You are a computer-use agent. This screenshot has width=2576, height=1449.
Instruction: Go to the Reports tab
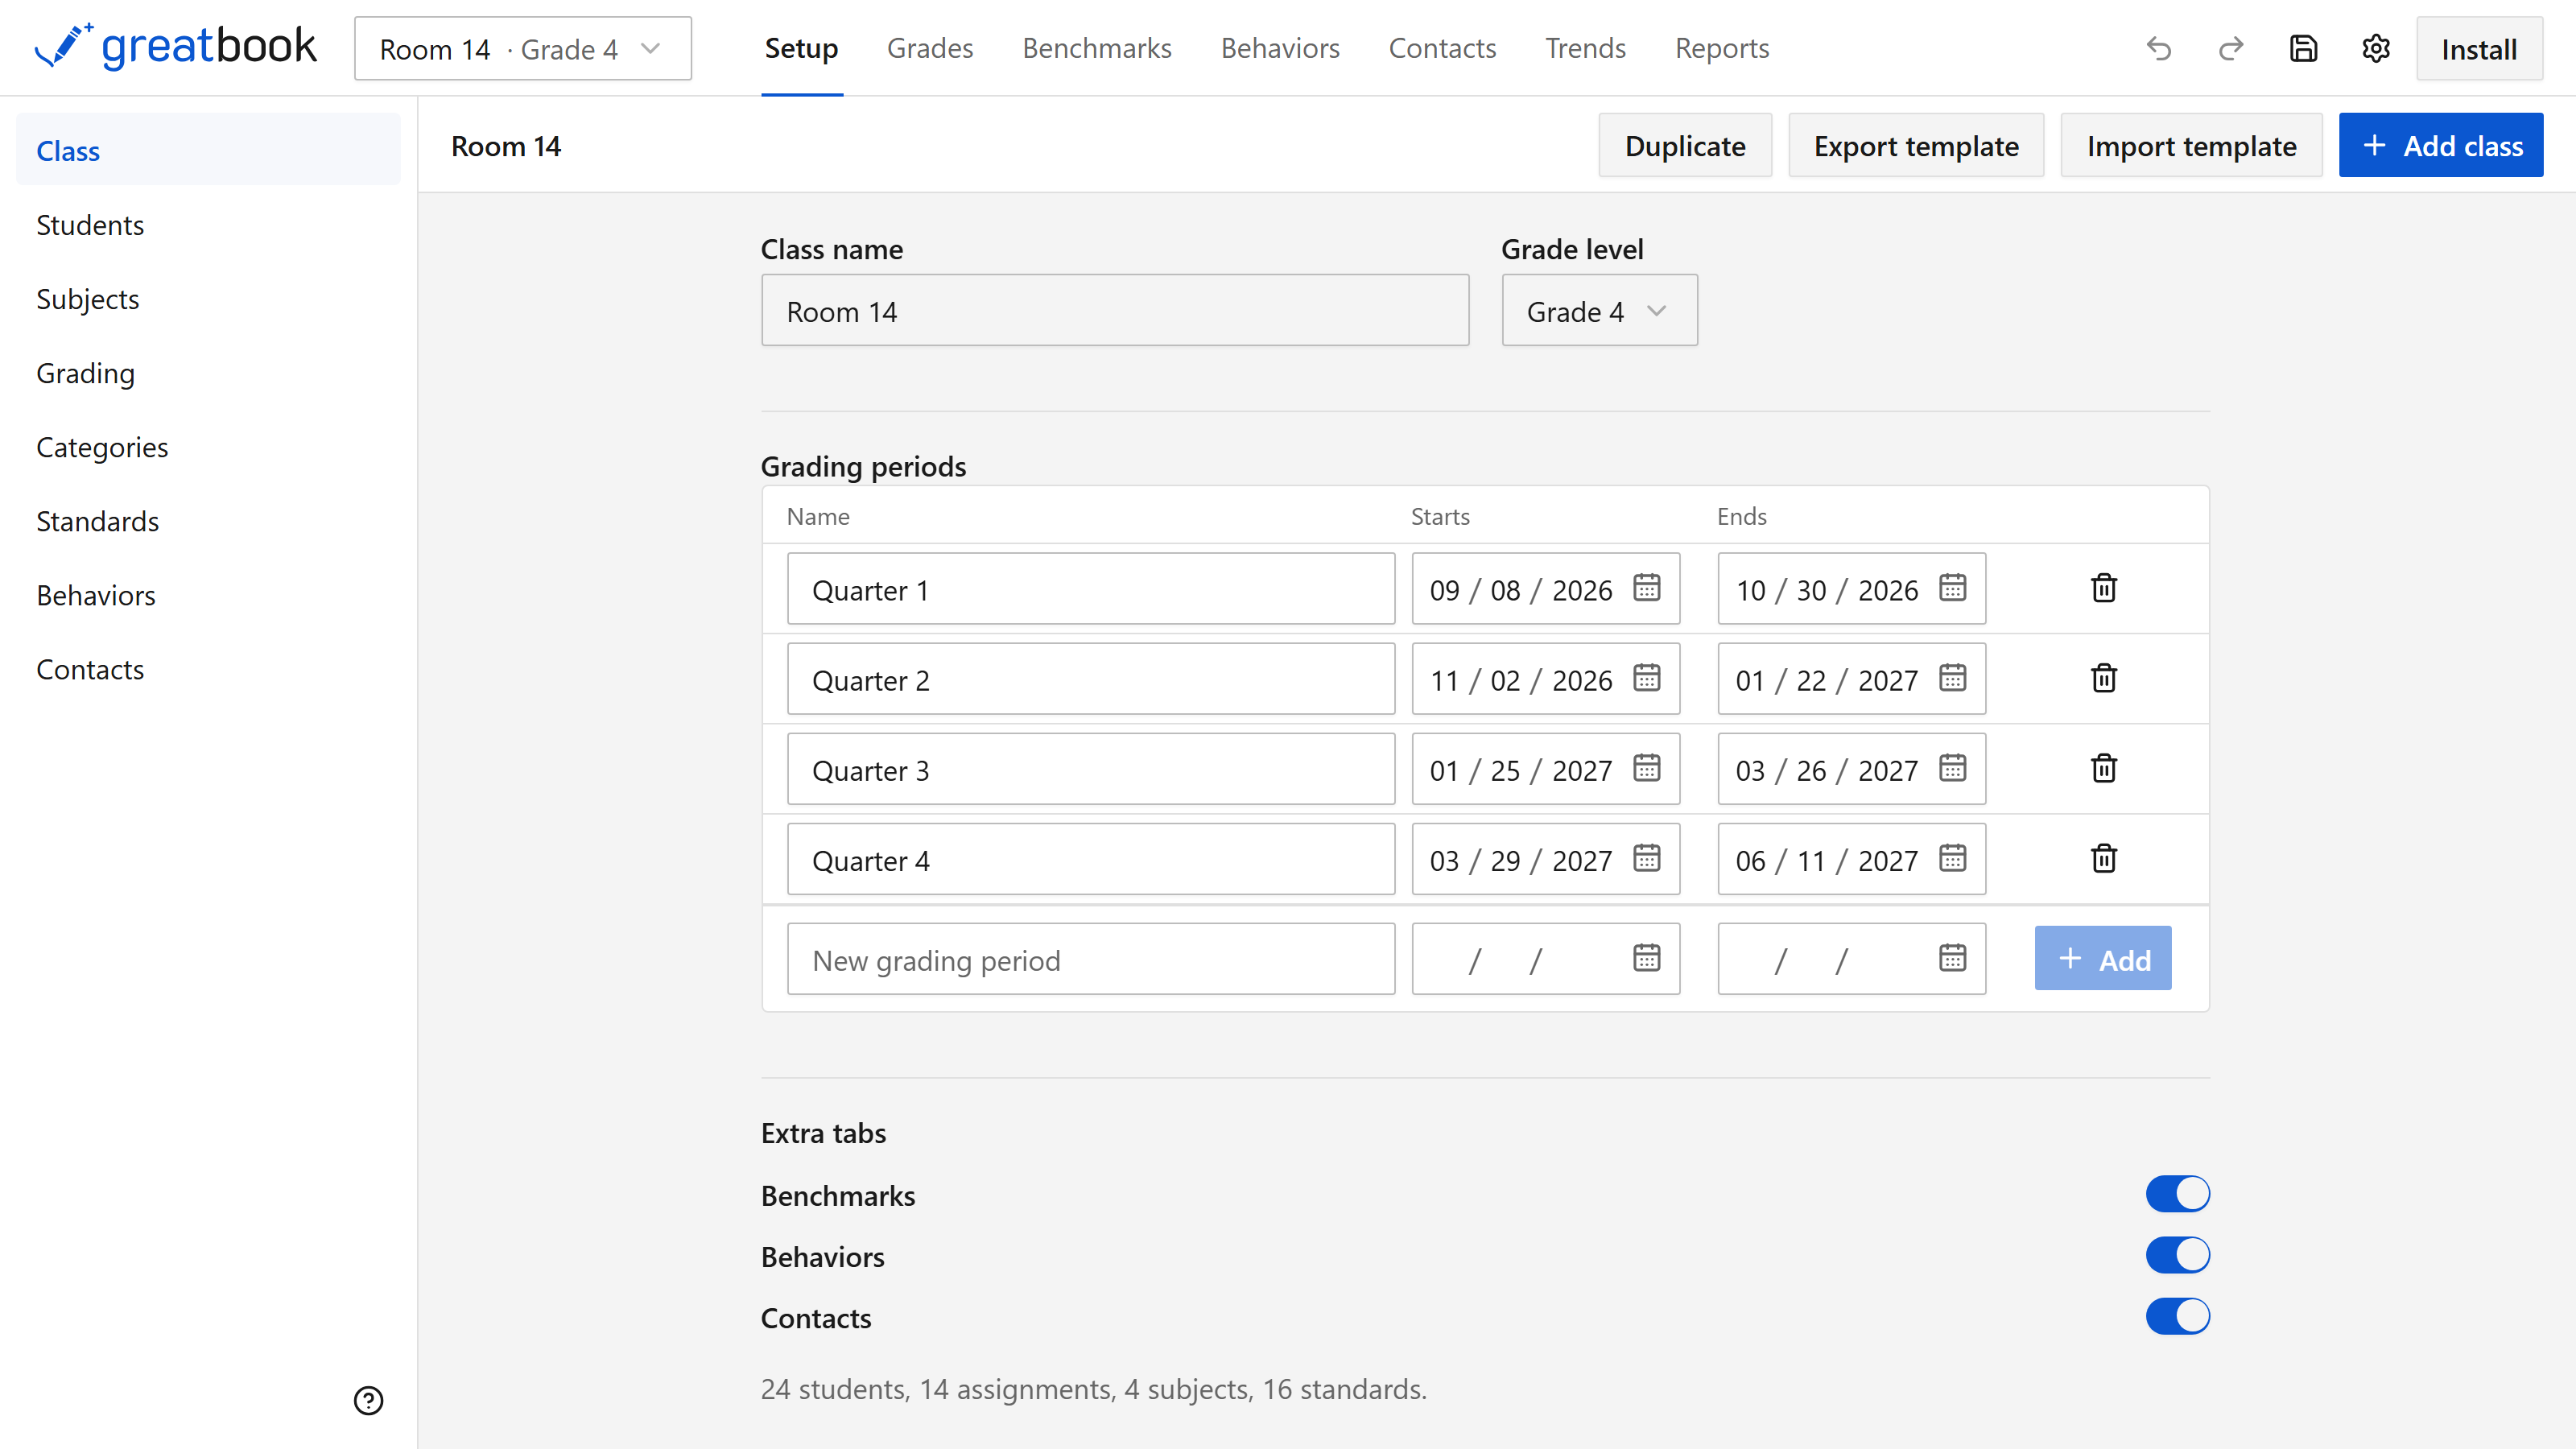coord(1722,48)
